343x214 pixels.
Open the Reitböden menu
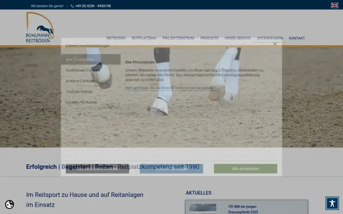click(116, 38)
